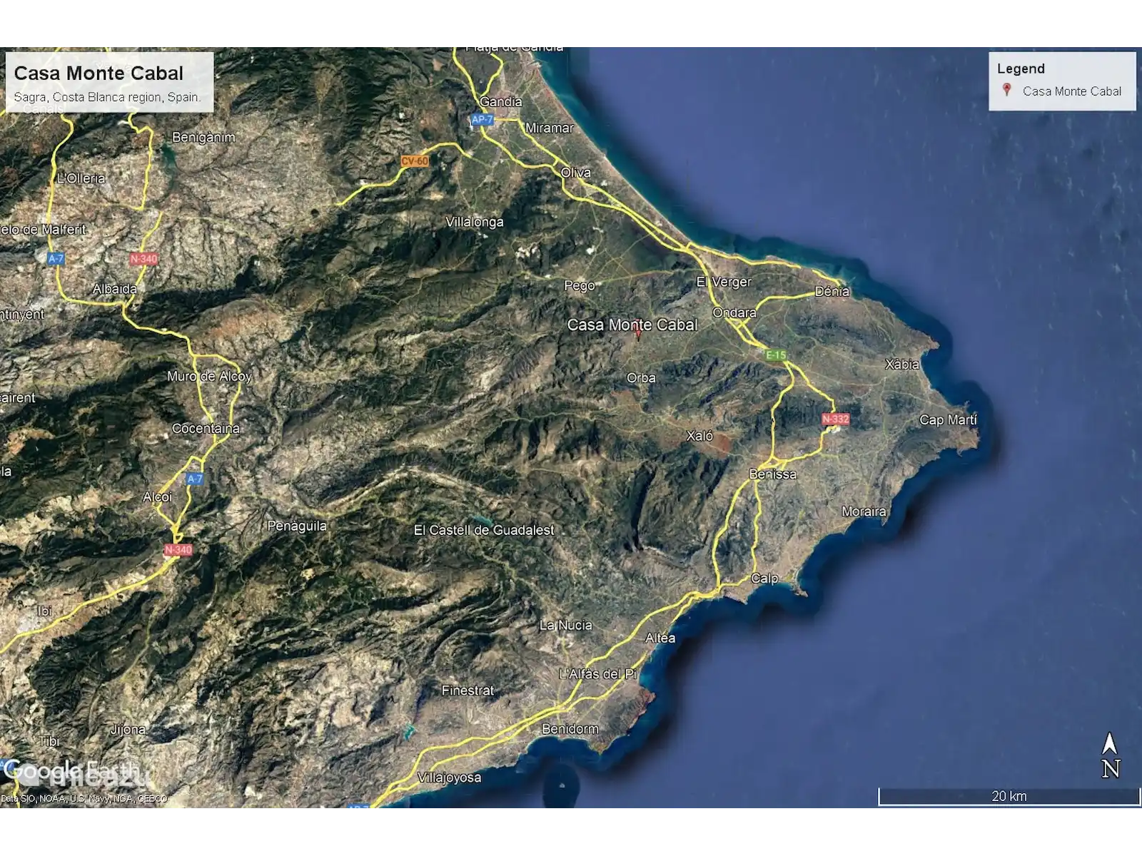Click the Legend panel heading
1142x856 pixels.
(x=1021, y=69)
